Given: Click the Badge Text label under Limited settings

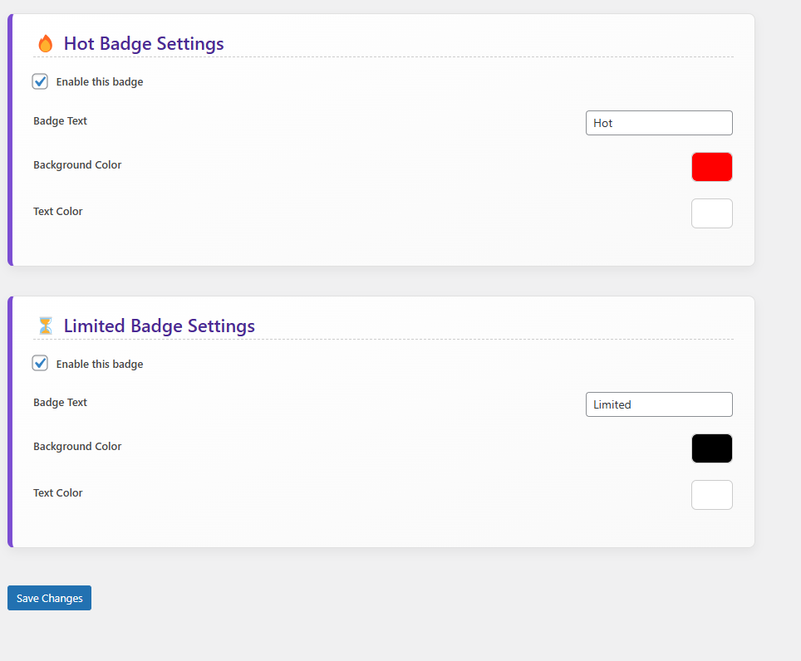Looking at the screenshot, I should (61, 402).
